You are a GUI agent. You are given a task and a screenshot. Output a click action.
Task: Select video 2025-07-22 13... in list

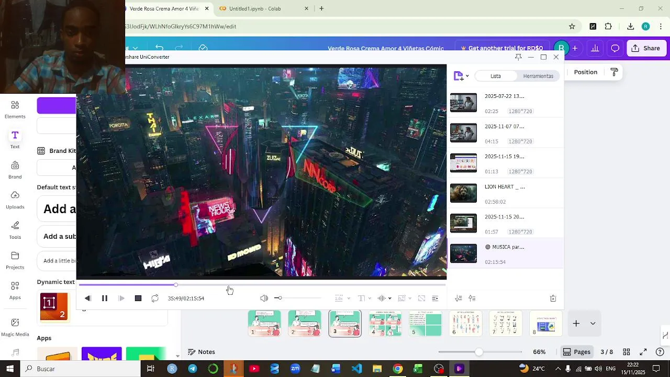click(x=506, y=103)
